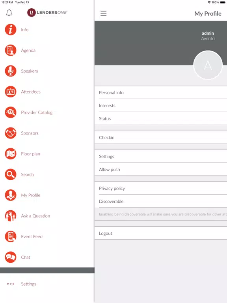Screen dimensions: 227x303
Task: Open the Interests row
Action: click(x=161, y=105)
